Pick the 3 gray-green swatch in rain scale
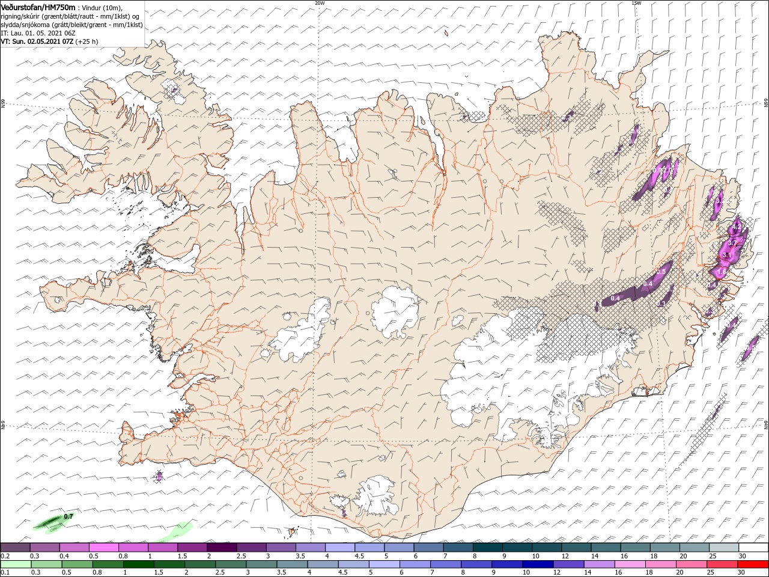Image resolution: width=769 pixels, height=577 pixels. click(x=261, y=564)
